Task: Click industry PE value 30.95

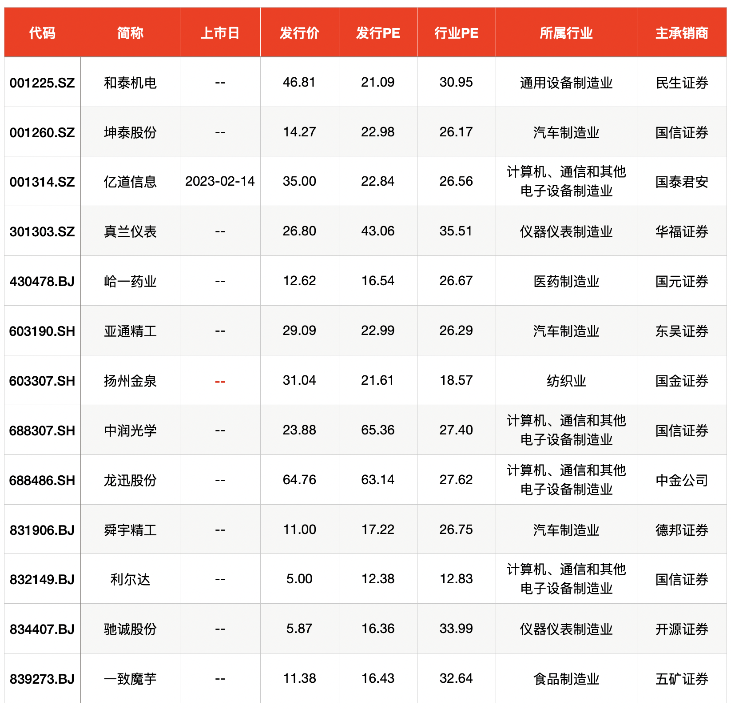Action: 456,82
